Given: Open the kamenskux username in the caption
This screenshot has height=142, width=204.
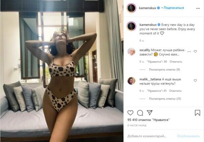Looking at the screenshot, I should point(148,25).
